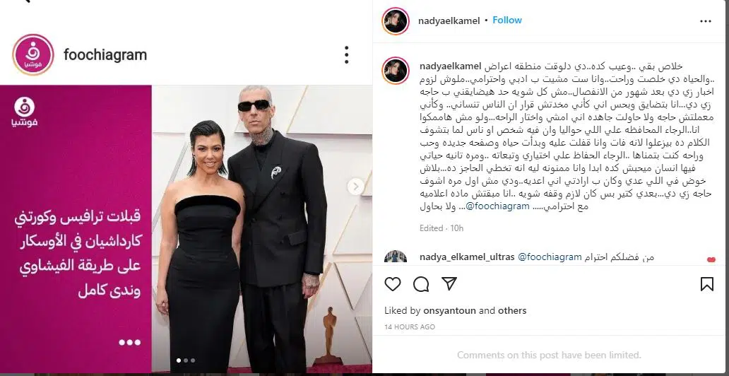The image size is (729, 376).
Task: Open nadyaelkamel profile picture in header
Action: click(x=396, y=21)
